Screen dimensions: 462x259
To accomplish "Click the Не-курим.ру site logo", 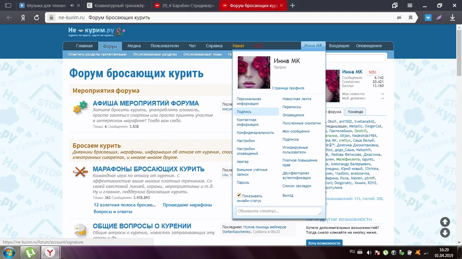I will (x=97, y=32).
